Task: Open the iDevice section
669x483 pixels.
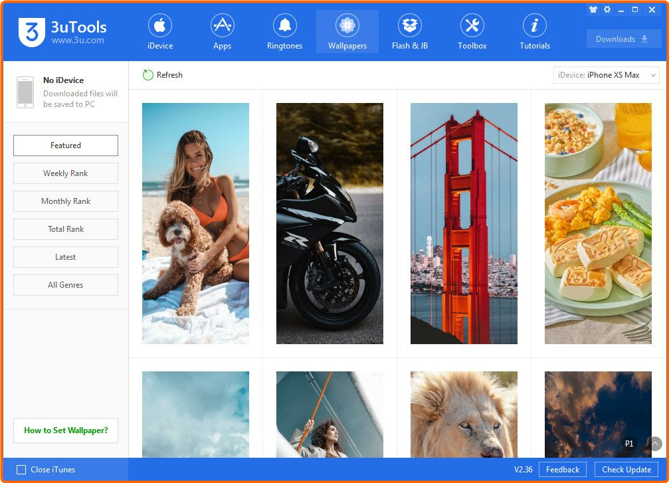Action: (160, 32)
